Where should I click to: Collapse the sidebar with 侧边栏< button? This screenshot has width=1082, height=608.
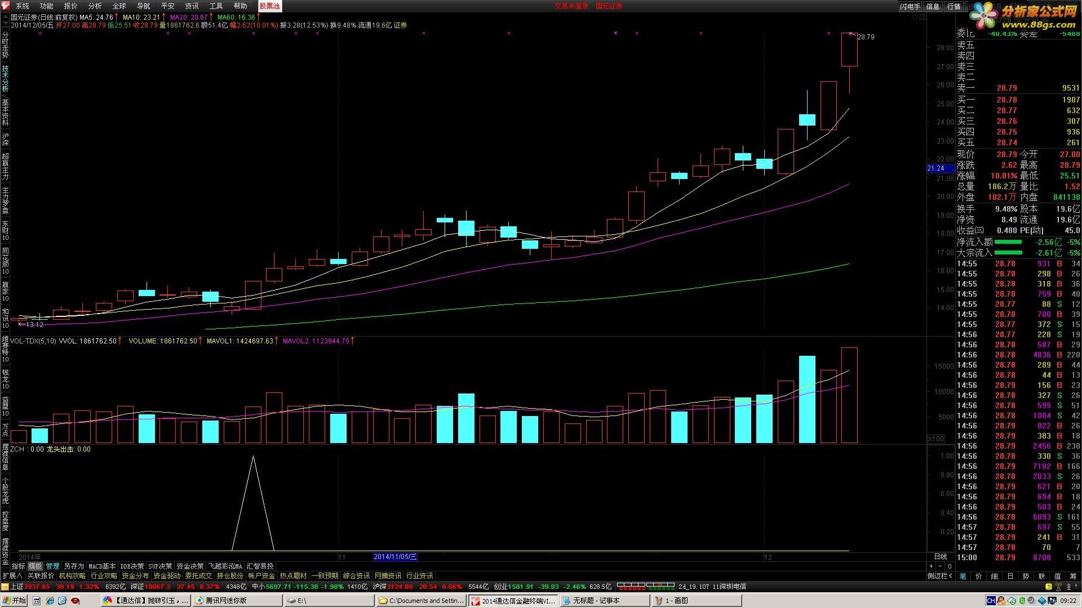click(x=940, y=576)
